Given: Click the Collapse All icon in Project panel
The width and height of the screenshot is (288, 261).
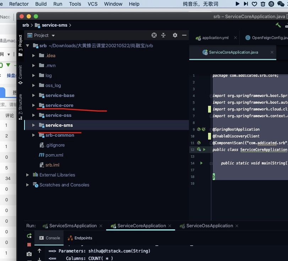Looking at the screenshot, I should click(163, 35).
